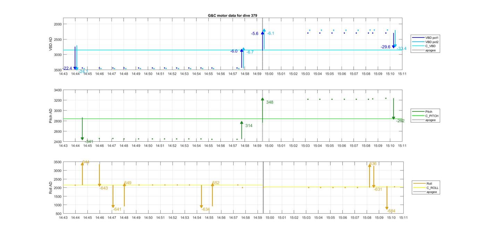Click the '-631' roll arrow label
This screenshot has height=240, width=486.
point(378,189)
